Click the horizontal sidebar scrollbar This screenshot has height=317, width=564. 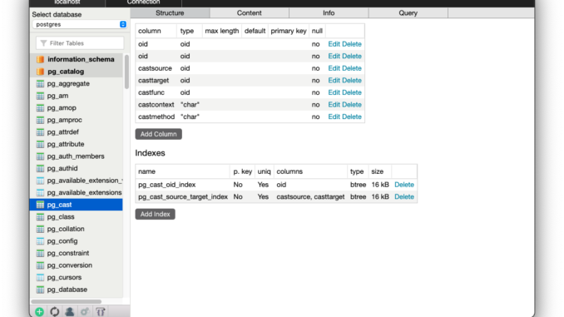[x=67, y=301]
